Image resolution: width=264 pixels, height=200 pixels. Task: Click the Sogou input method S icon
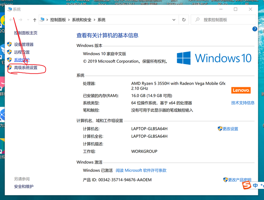247,185
